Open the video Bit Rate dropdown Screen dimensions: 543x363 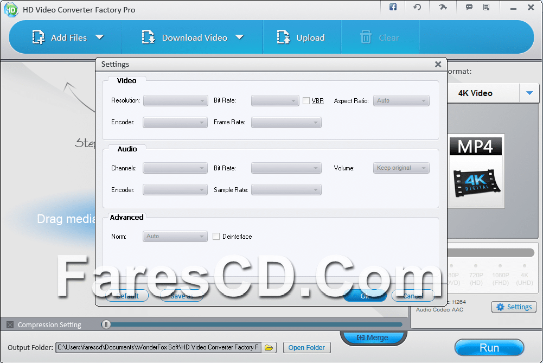point(275,100)
